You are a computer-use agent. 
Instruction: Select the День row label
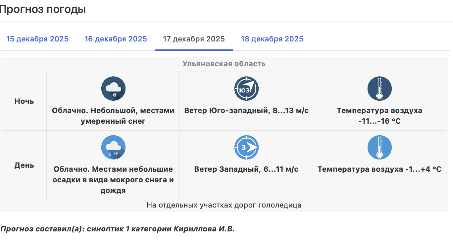[24, 165]
